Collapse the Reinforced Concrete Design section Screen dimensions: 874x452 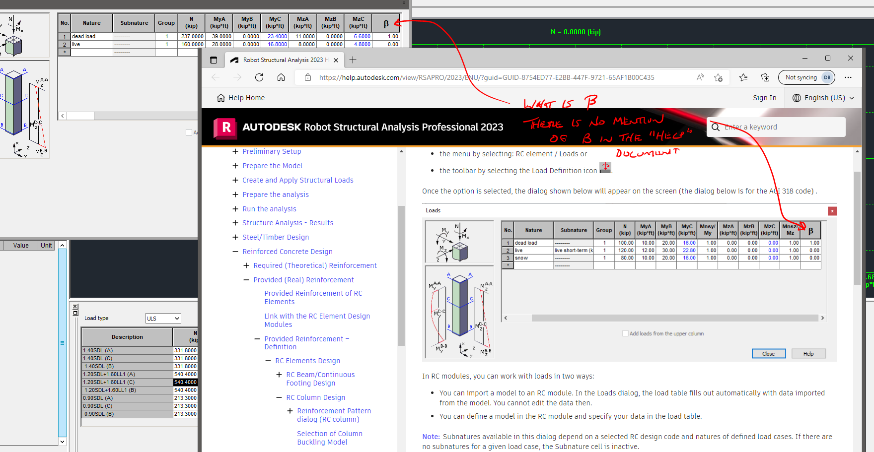click(235, 252)
